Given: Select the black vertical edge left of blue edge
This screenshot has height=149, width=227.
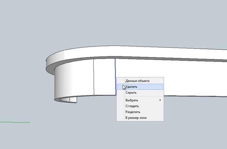Looking at the screenshot, I should [94, 77].
